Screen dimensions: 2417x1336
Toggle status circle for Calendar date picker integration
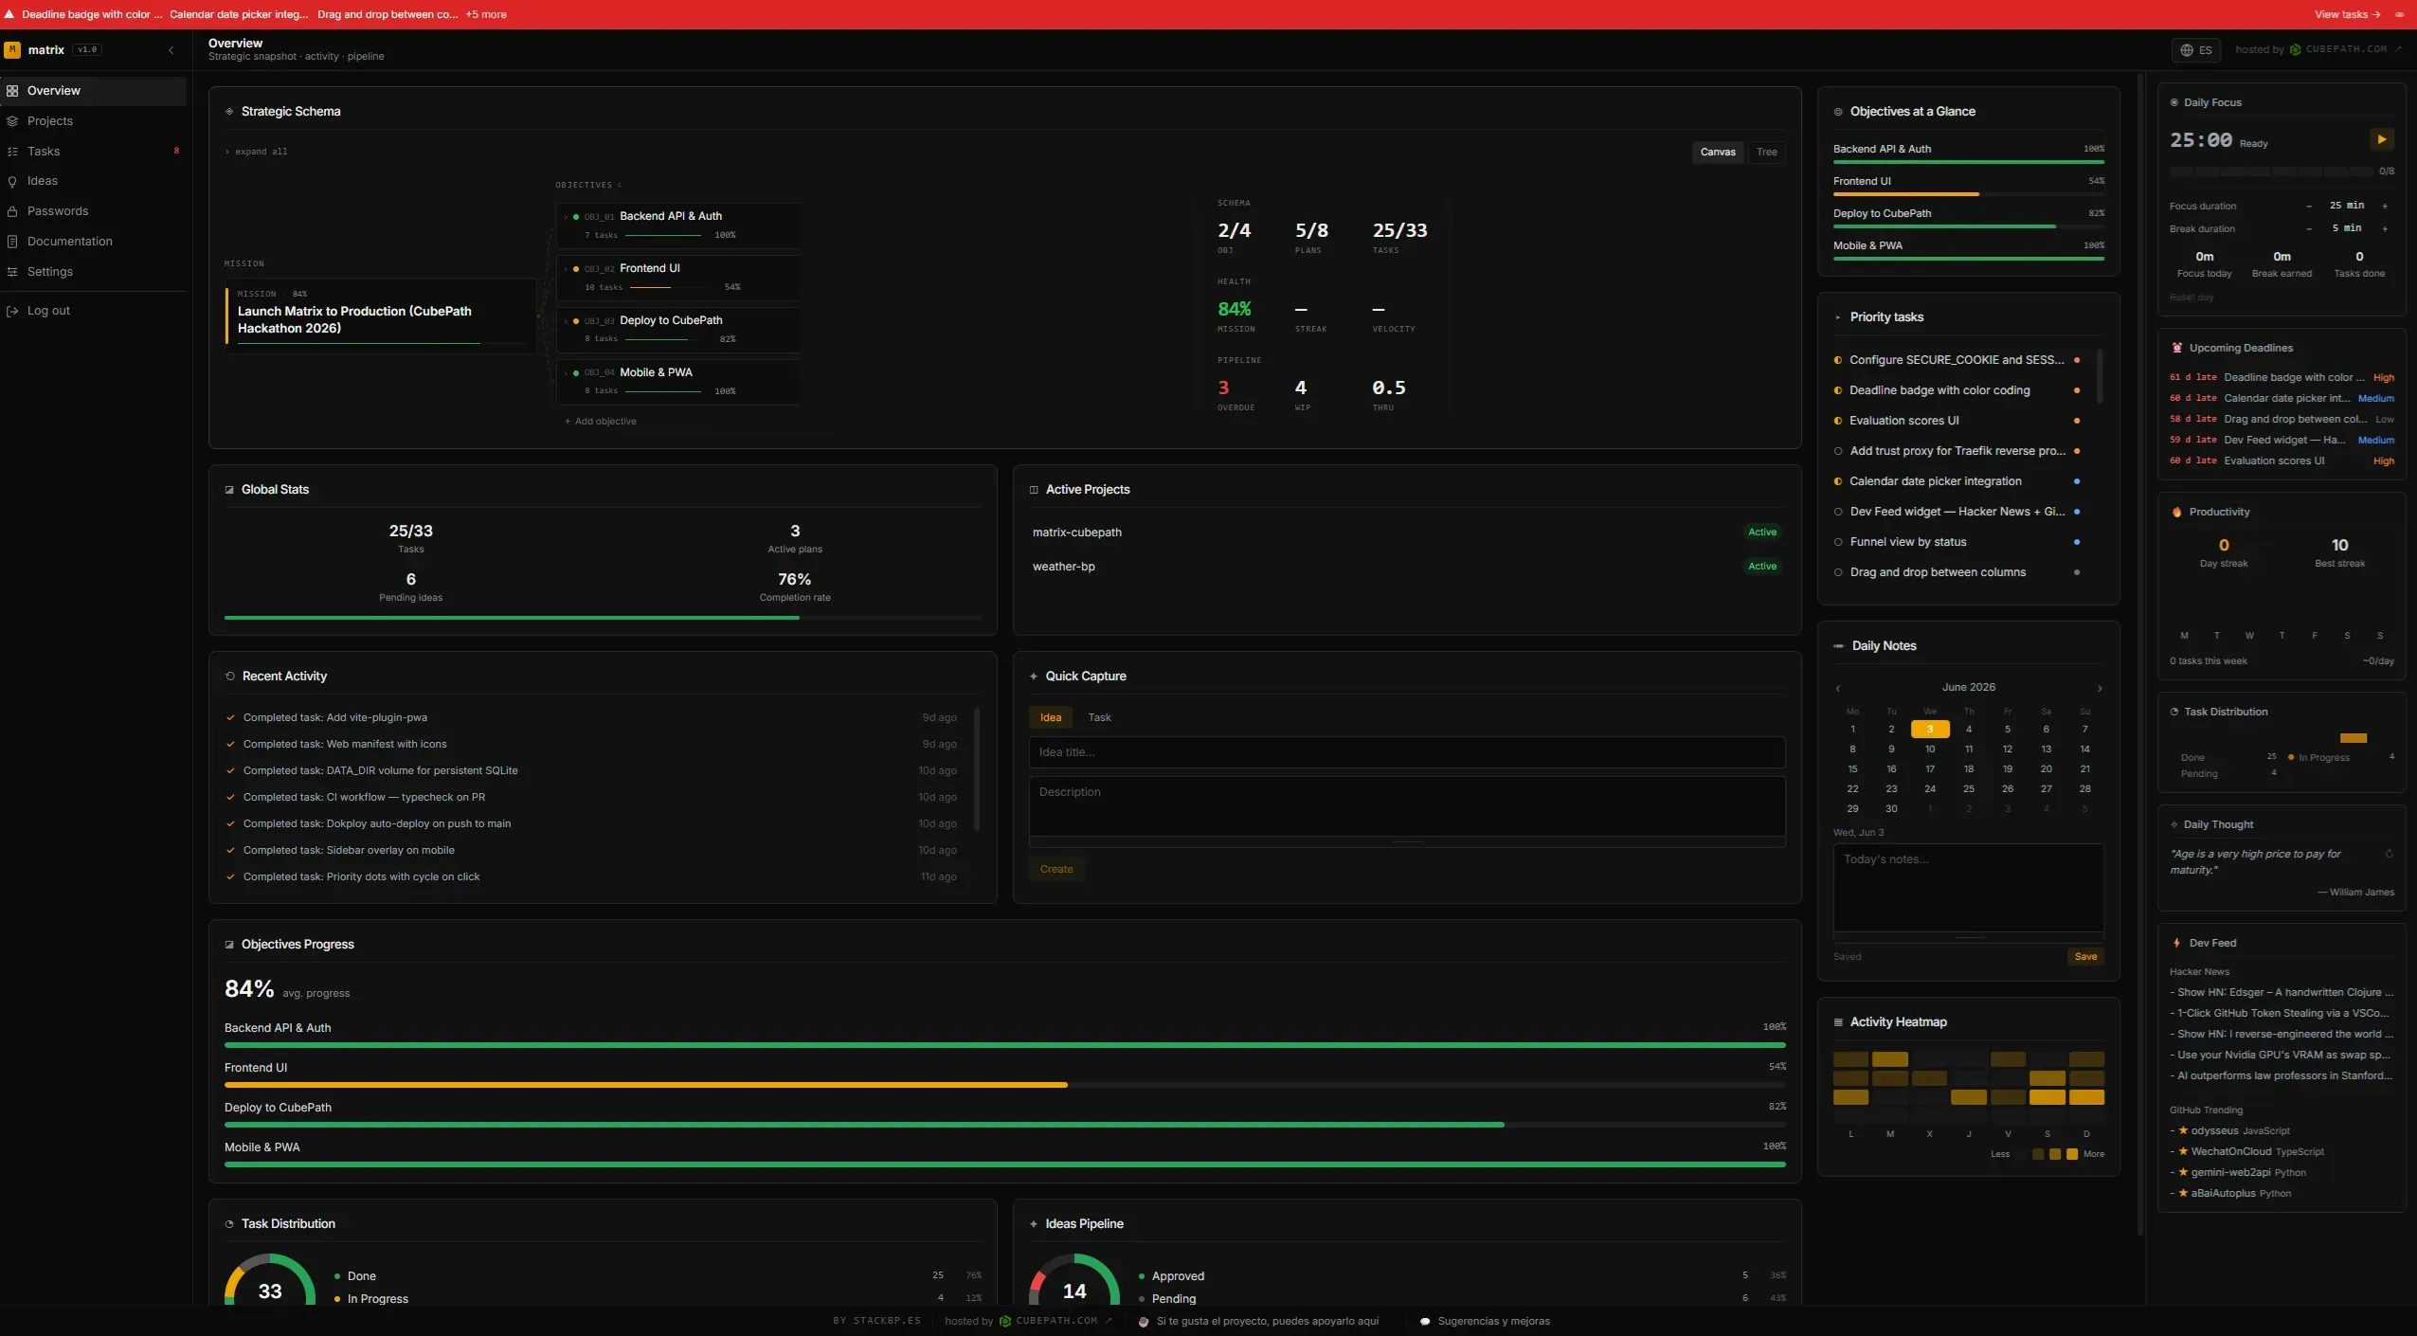[x=1838, y=481]
